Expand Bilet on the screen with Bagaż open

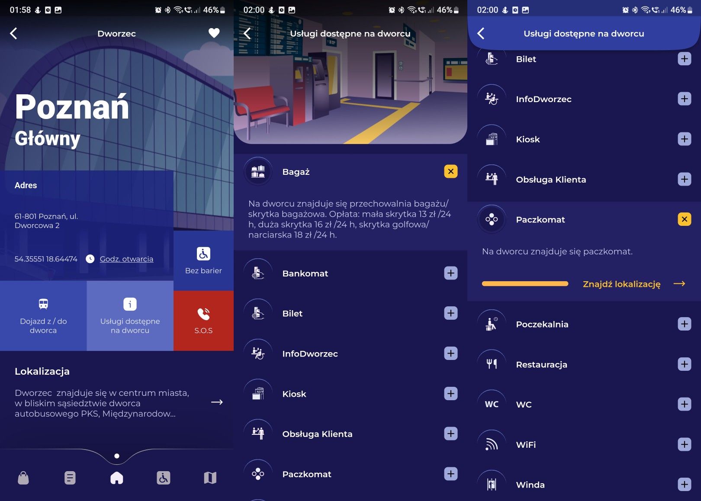click(x=451, y=313)
